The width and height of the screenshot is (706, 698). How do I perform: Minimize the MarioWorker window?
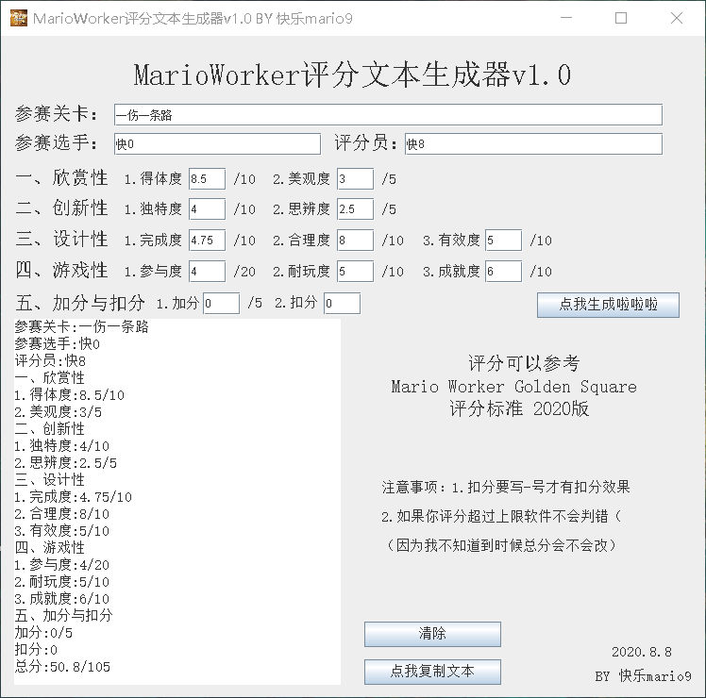coord(566,18)
